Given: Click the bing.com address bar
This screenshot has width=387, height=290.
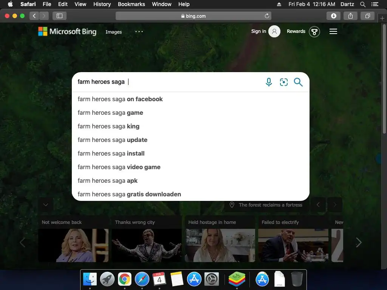Looking at the screenshot, I should (193, 16).
